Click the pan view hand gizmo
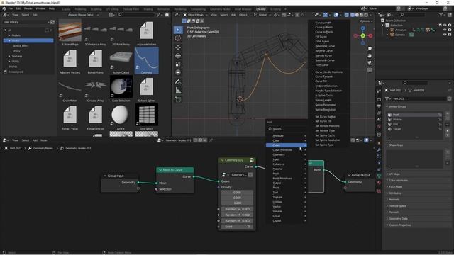This screenshot has height=255, width=454. click(370, 55)
